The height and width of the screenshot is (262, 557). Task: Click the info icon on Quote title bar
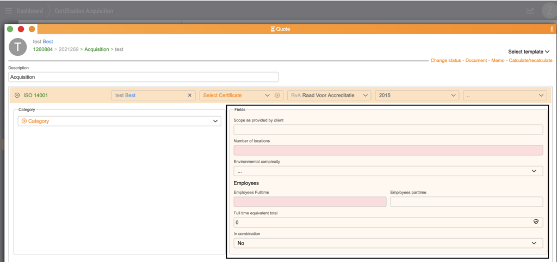[x=552, y=29]
